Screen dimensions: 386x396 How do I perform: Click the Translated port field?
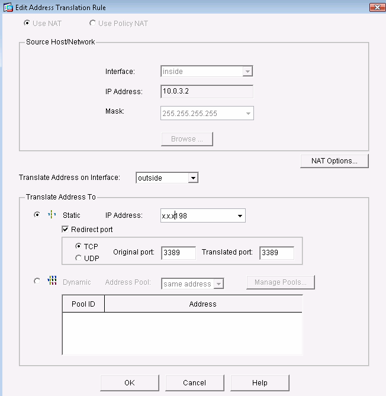pyautogui.click(x=277, y=253)
